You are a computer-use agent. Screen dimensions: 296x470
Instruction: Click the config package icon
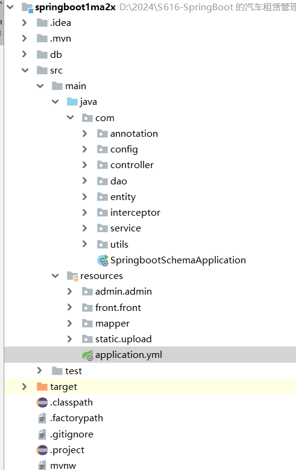(x=102, y=149)
